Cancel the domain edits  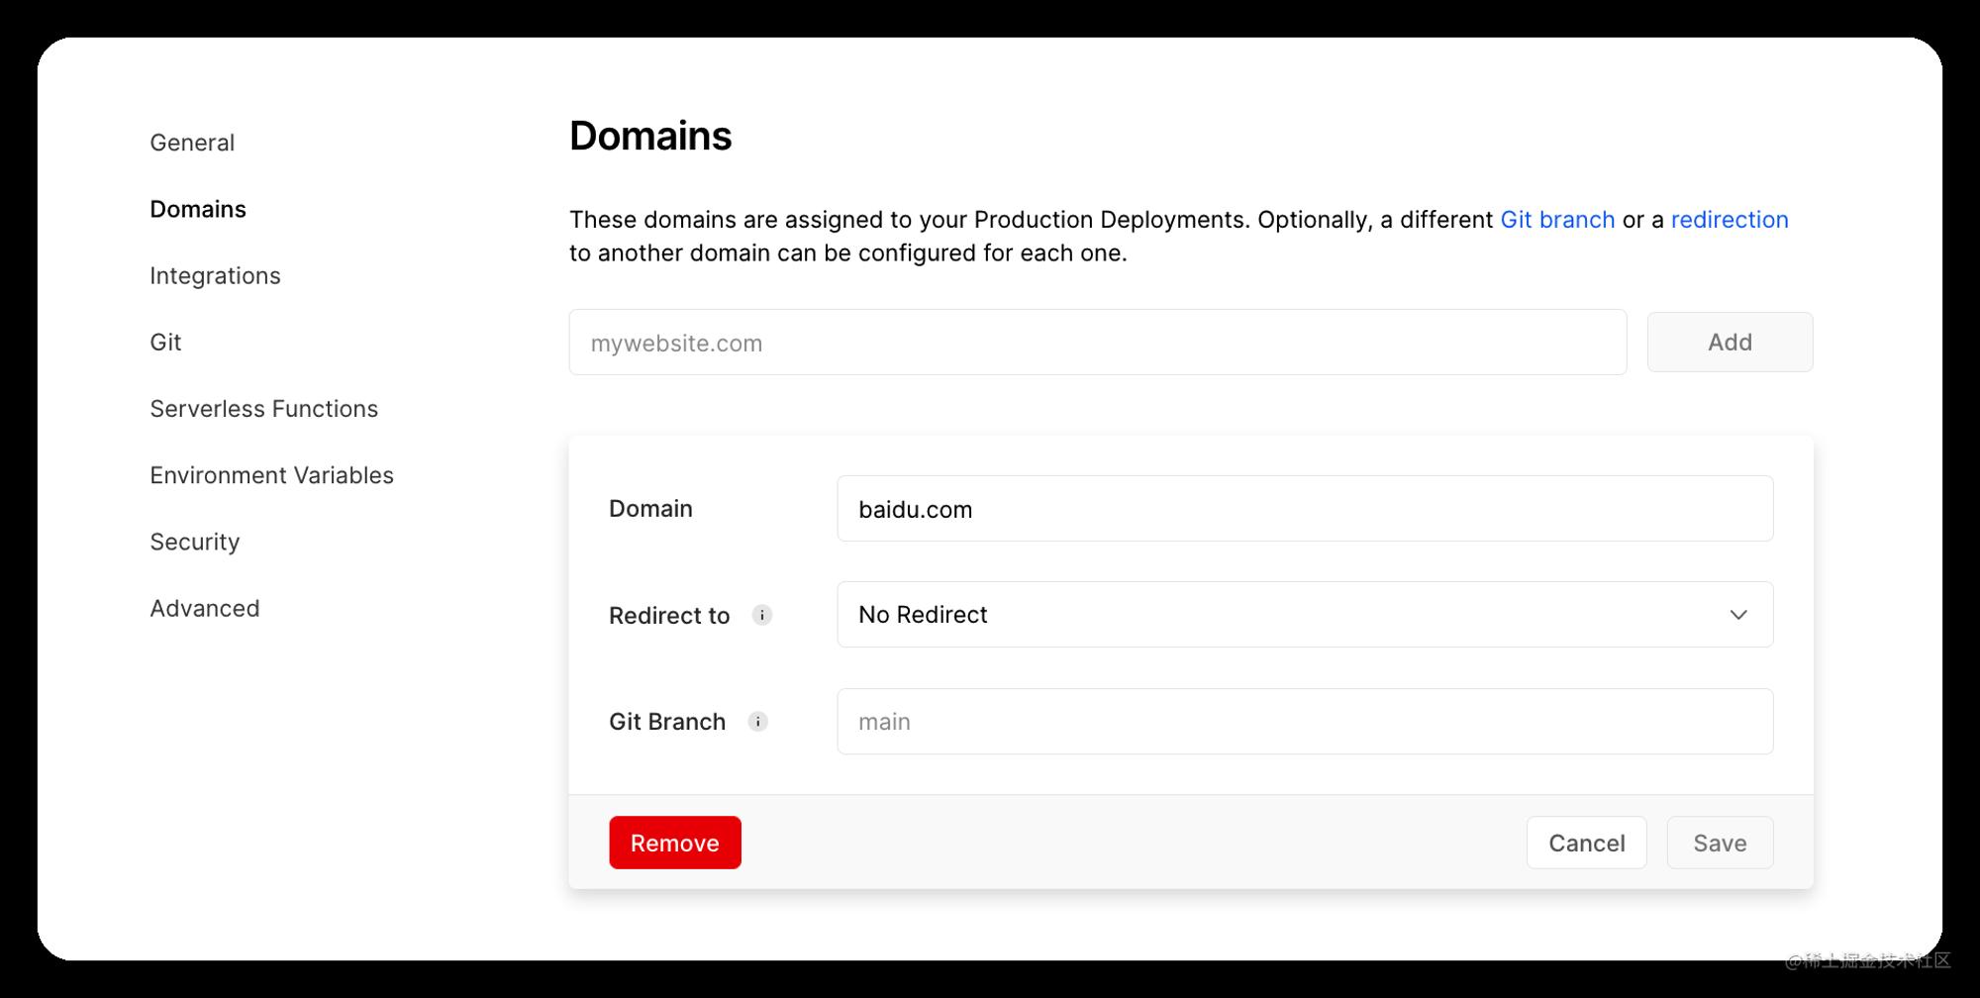tap(1586, 842)
